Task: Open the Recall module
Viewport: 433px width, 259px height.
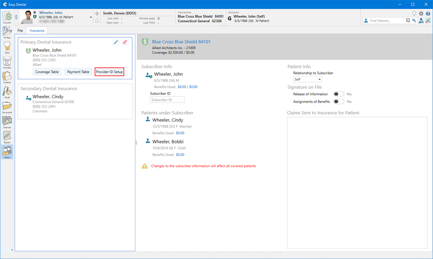Action: pos(7,92)
